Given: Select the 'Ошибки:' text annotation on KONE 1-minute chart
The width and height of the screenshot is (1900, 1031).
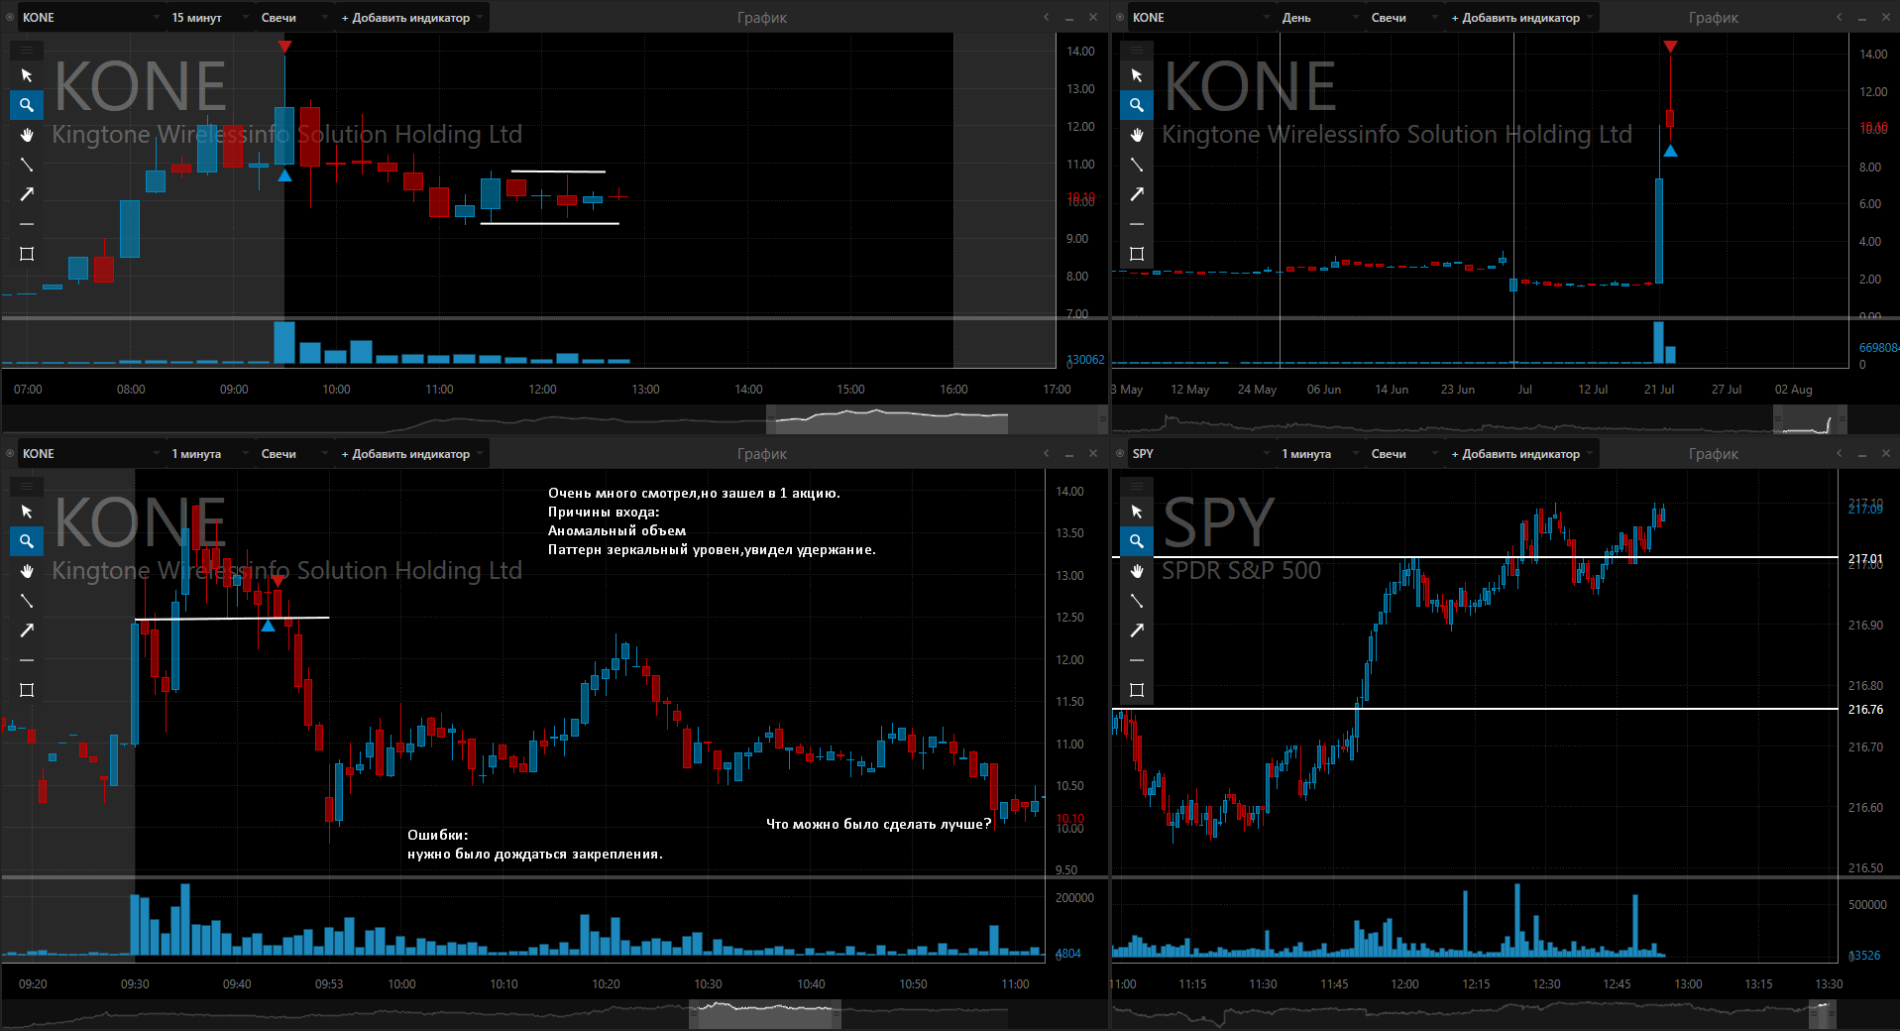Looking at the screenshot, I should click(x=437, y=835).
